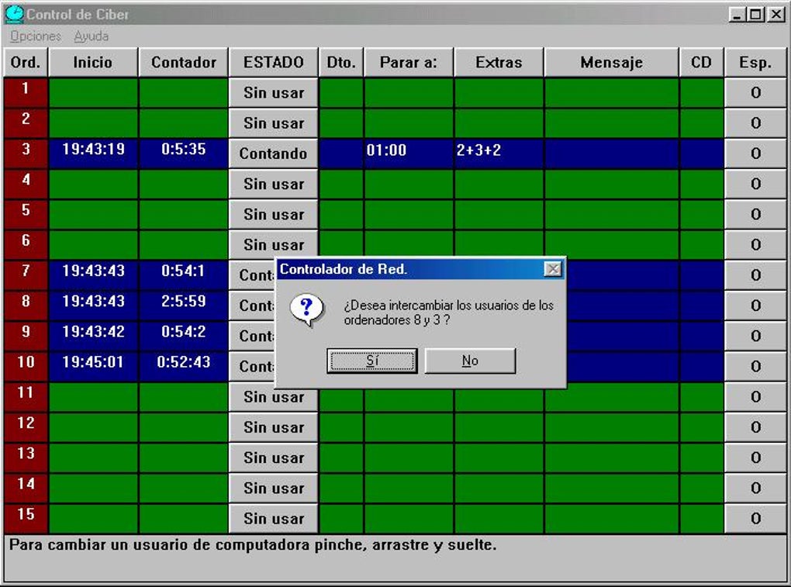Image resolution: width=791 pixels, height=587 pixels.
Task: Click the question mark icon in the dialog
Action: [307, 308]
